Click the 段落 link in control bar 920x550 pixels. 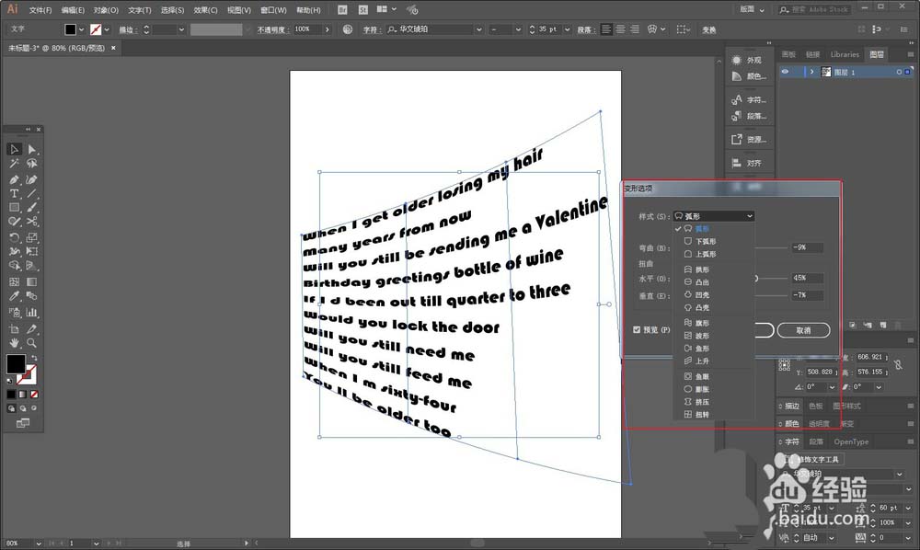[584, 30]
